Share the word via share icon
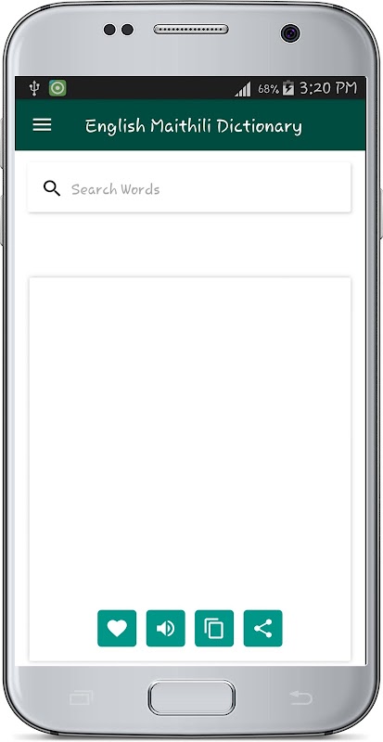 [x=262, y=628]
